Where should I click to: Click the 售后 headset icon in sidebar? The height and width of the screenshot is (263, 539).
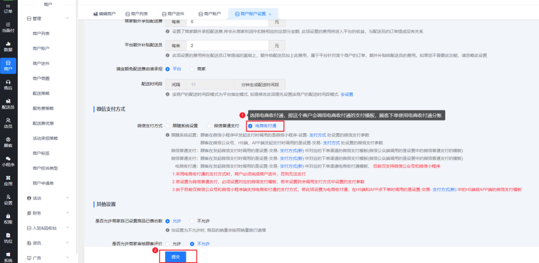[x=8, y=84]
